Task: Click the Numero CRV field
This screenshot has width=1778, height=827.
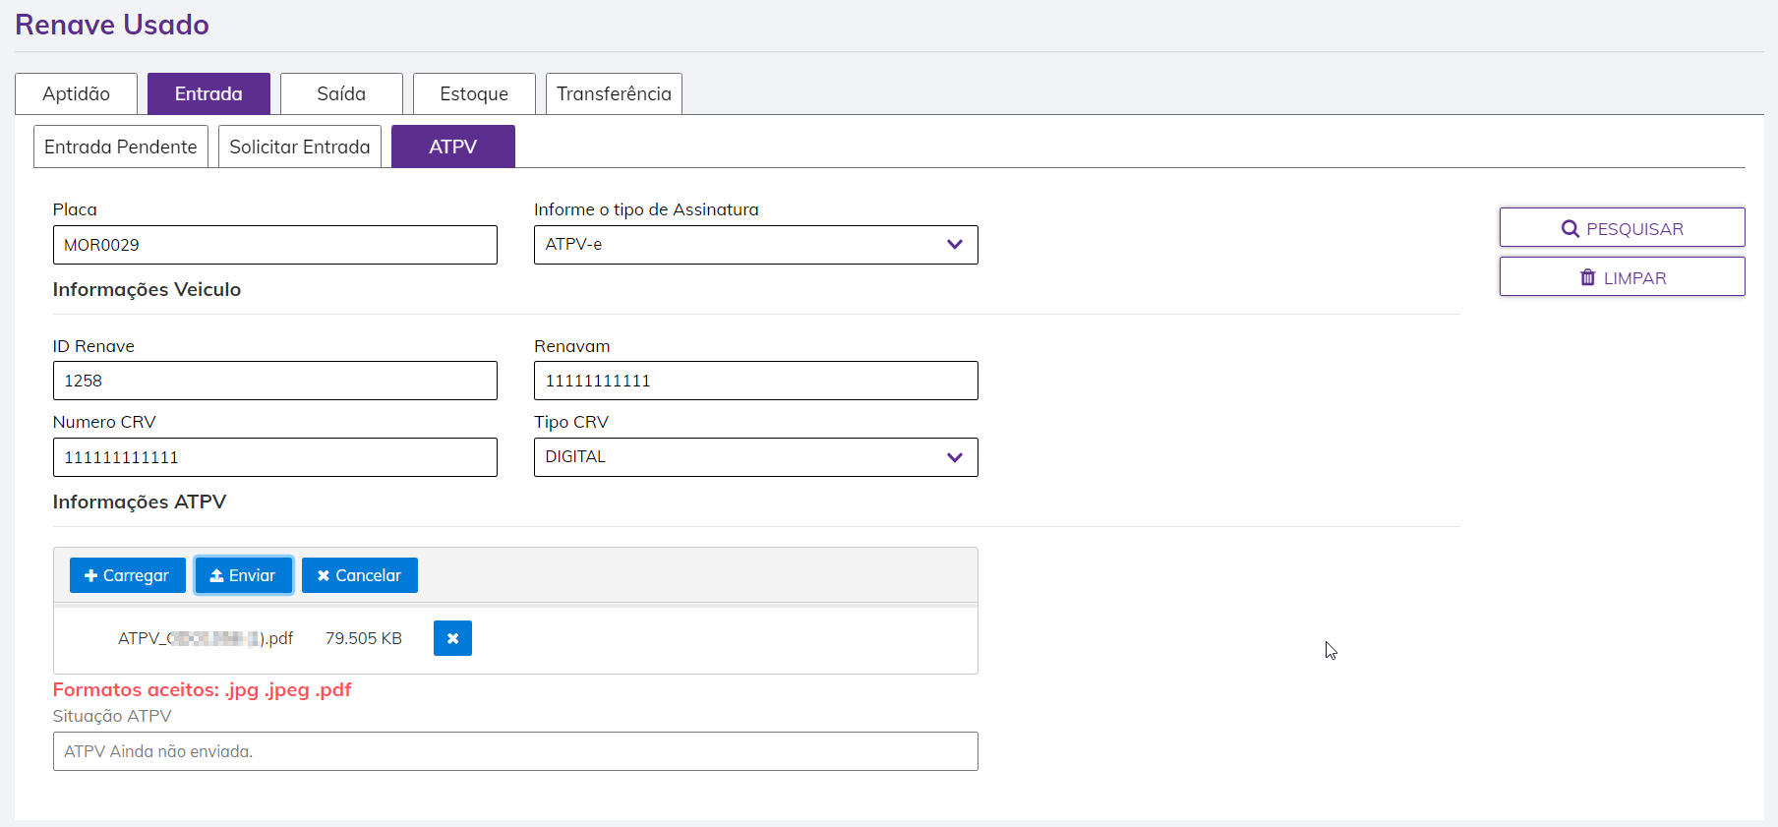Action: [274, 457]
